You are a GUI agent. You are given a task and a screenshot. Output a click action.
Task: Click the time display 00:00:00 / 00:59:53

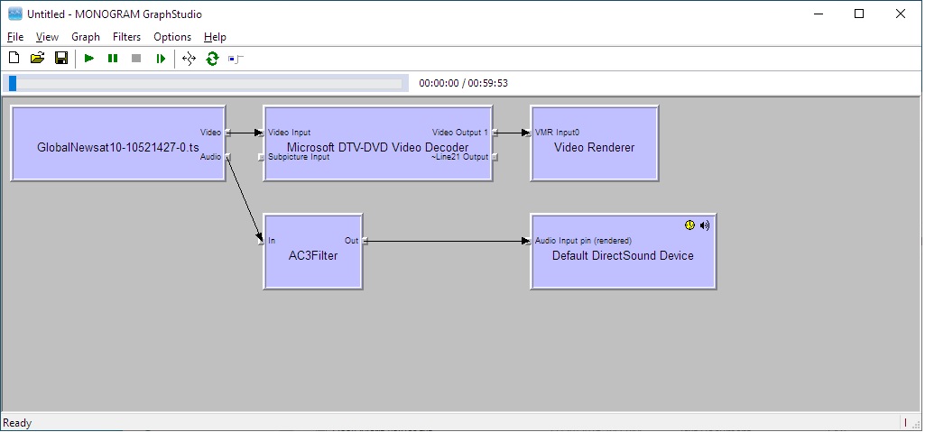point(463,83)
